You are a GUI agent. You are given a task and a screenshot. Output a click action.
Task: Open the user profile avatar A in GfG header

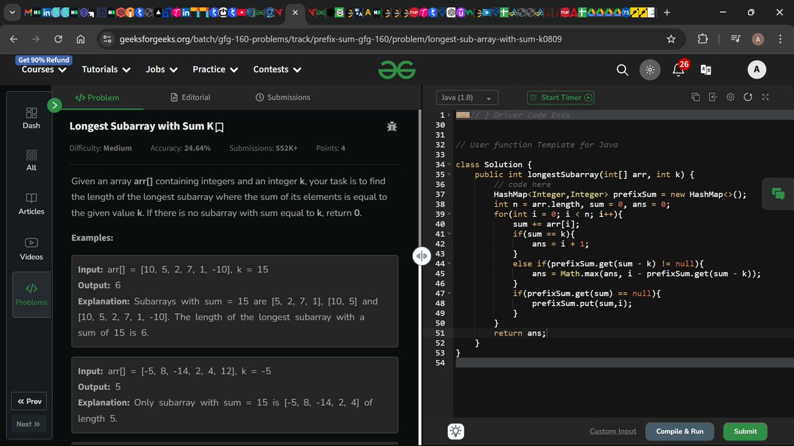coord(756,69)
